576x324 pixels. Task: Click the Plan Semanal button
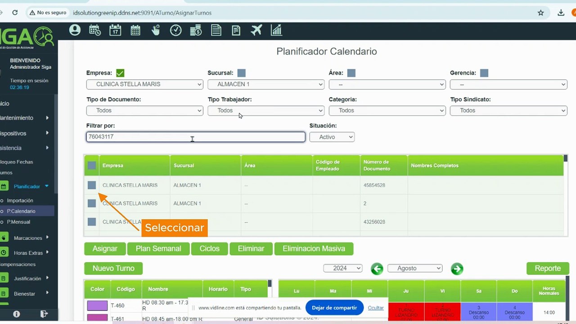158,249
